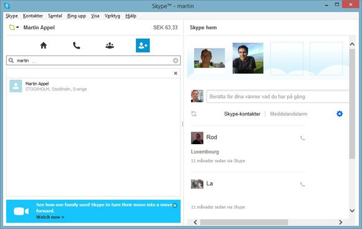This screenshot has width=362, height=229.
Task: Switch to the Skype-kontakter tab
Action: [x=242, y=114]
